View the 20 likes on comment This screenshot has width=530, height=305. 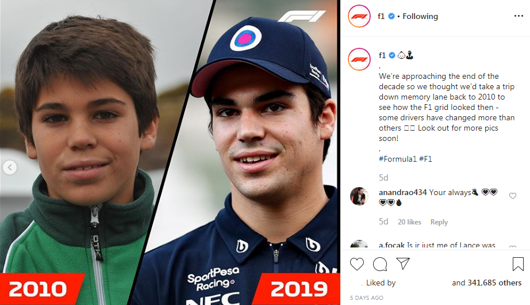(x=409, y=222)
